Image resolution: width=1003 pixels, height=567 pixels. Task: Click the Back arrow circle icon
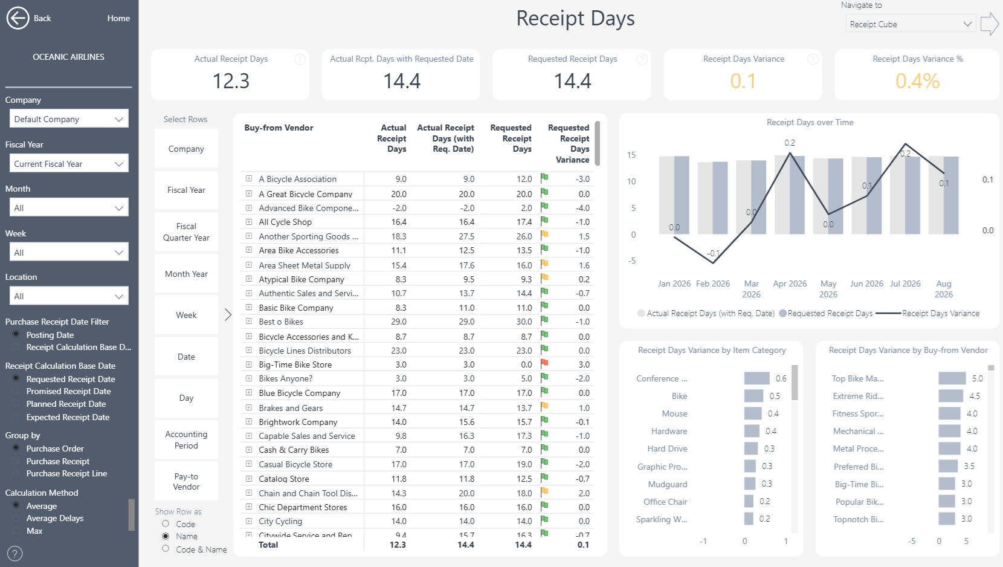18,18
